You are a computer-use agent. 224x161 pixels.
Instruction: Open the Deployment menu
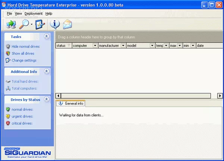(34, 13)
